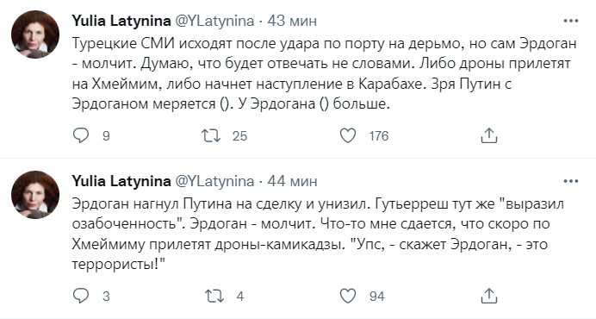Share the 43 мин tweet

pyautogui.click(x=489, y=135)
